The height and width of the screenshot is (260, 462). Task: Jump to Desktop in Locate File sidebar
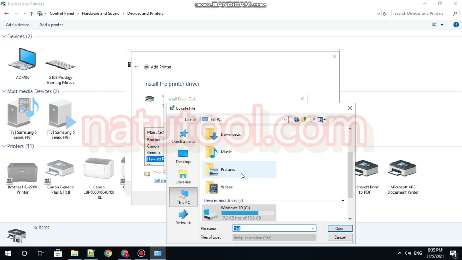click(x=183, y=157)
